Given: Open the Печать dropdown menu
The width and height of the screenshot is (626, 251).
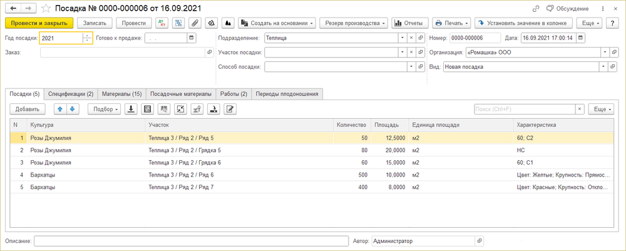Looking at the screenshot, I should pyautogui.click(x=450, y=23).
